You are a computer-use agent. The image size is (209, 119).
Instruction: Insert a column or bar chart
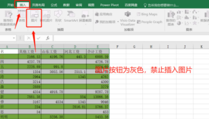pos(179,12)
